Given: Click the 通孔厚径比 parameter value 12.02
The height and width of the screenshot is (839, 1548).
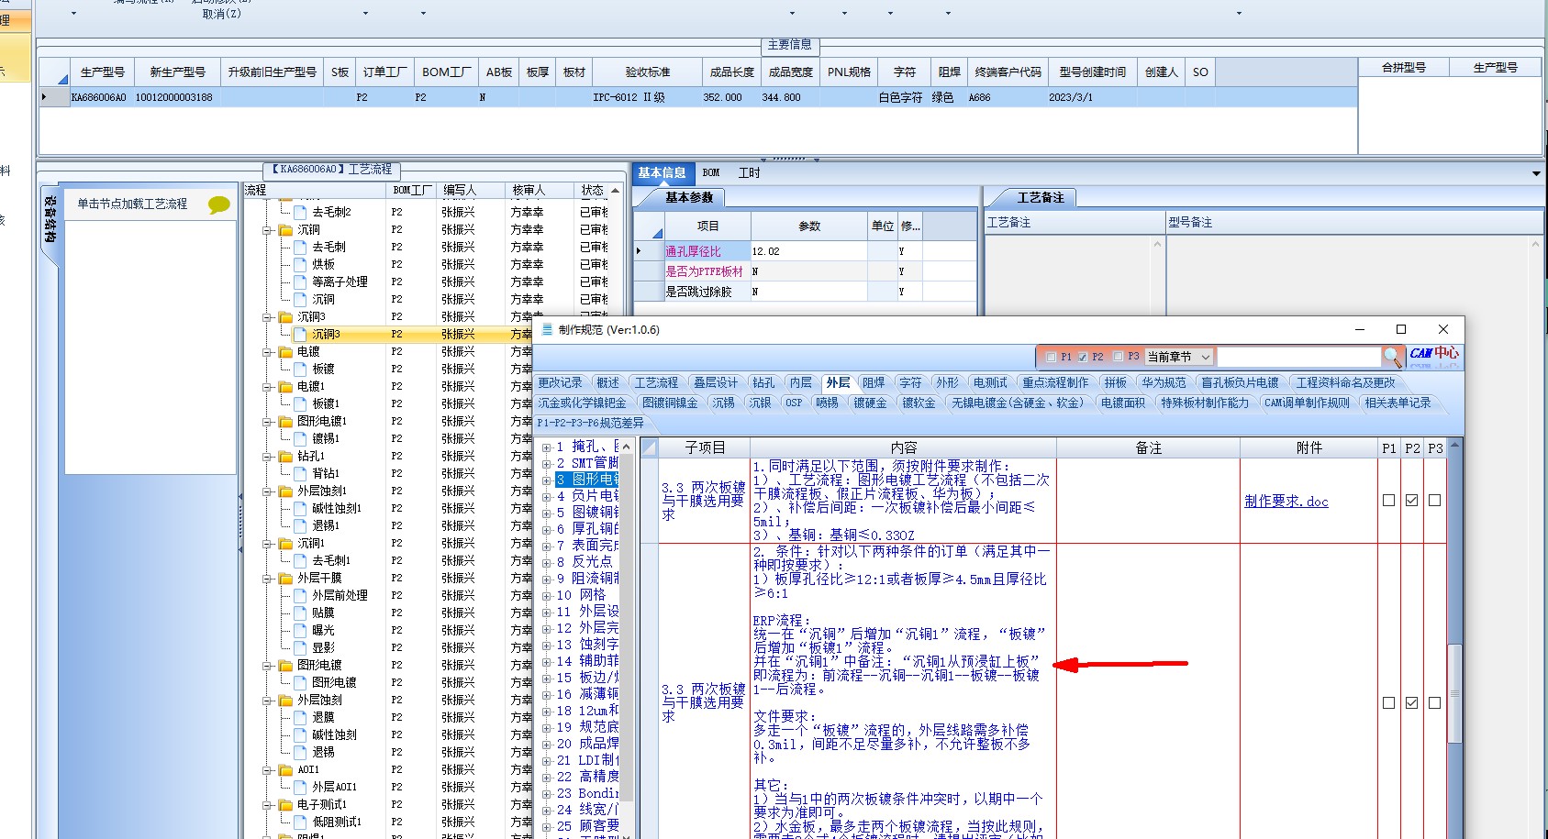Looking at the screenshot, I should point(808,251).
